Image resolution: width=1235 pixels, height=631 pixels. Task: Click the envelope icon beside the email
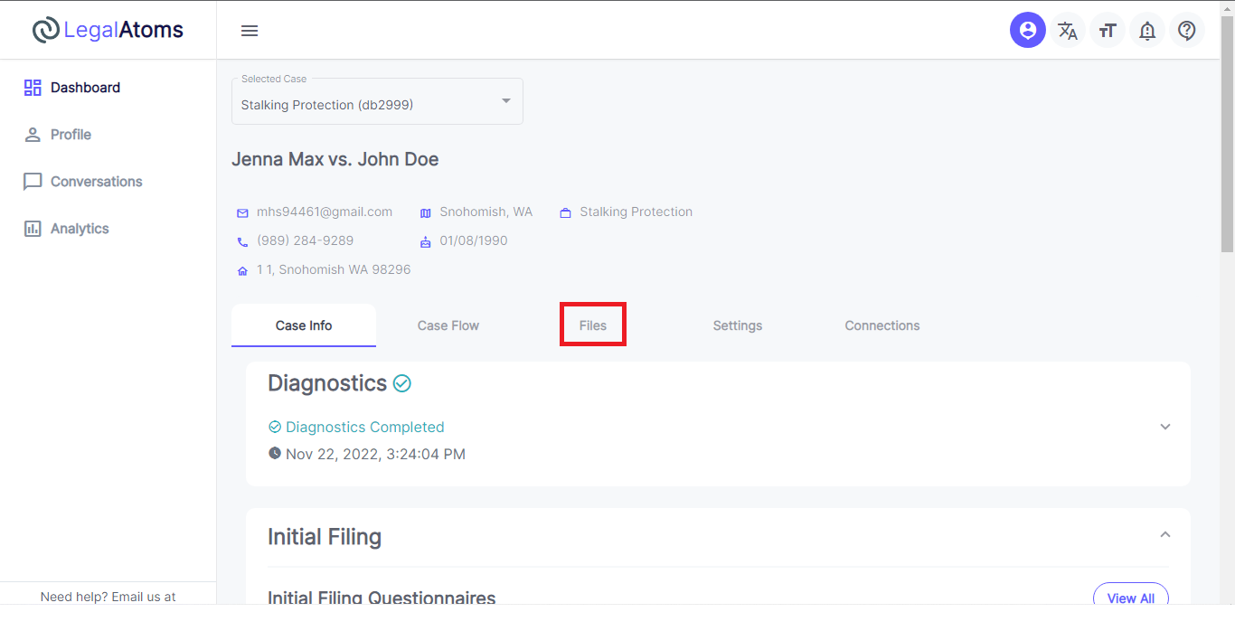click(x=242, y=213)
